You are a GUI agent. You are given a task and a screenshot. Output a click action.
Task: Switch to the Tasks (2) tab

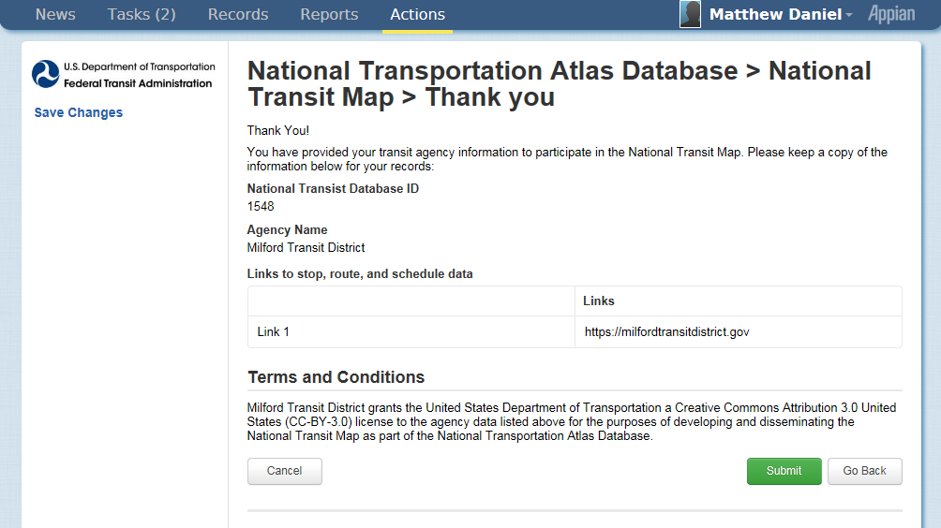(142, 15)
